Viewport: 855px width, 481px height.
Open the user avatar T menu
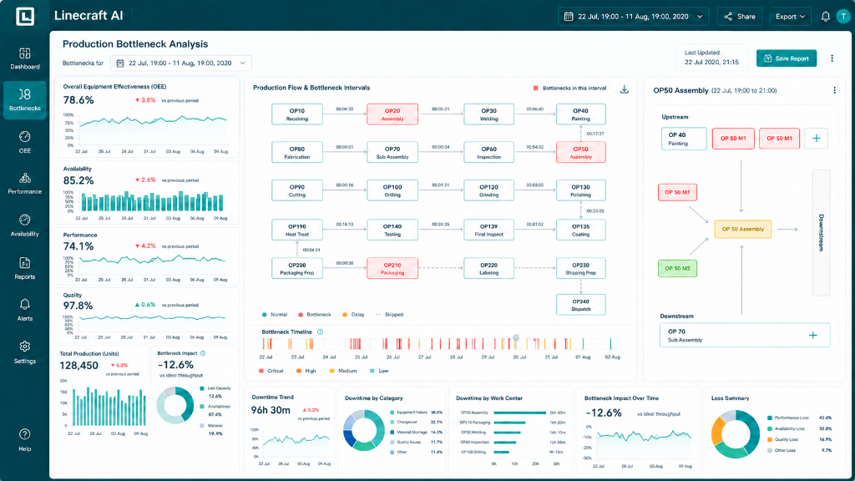[x=843, y=17]
